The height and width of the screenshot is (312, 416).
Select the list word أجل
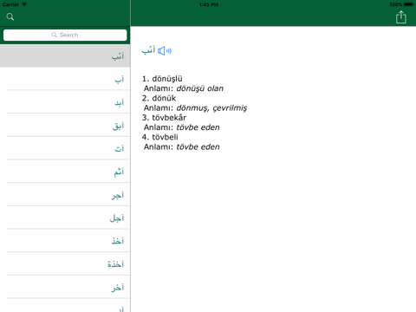(x=65, y=218)
